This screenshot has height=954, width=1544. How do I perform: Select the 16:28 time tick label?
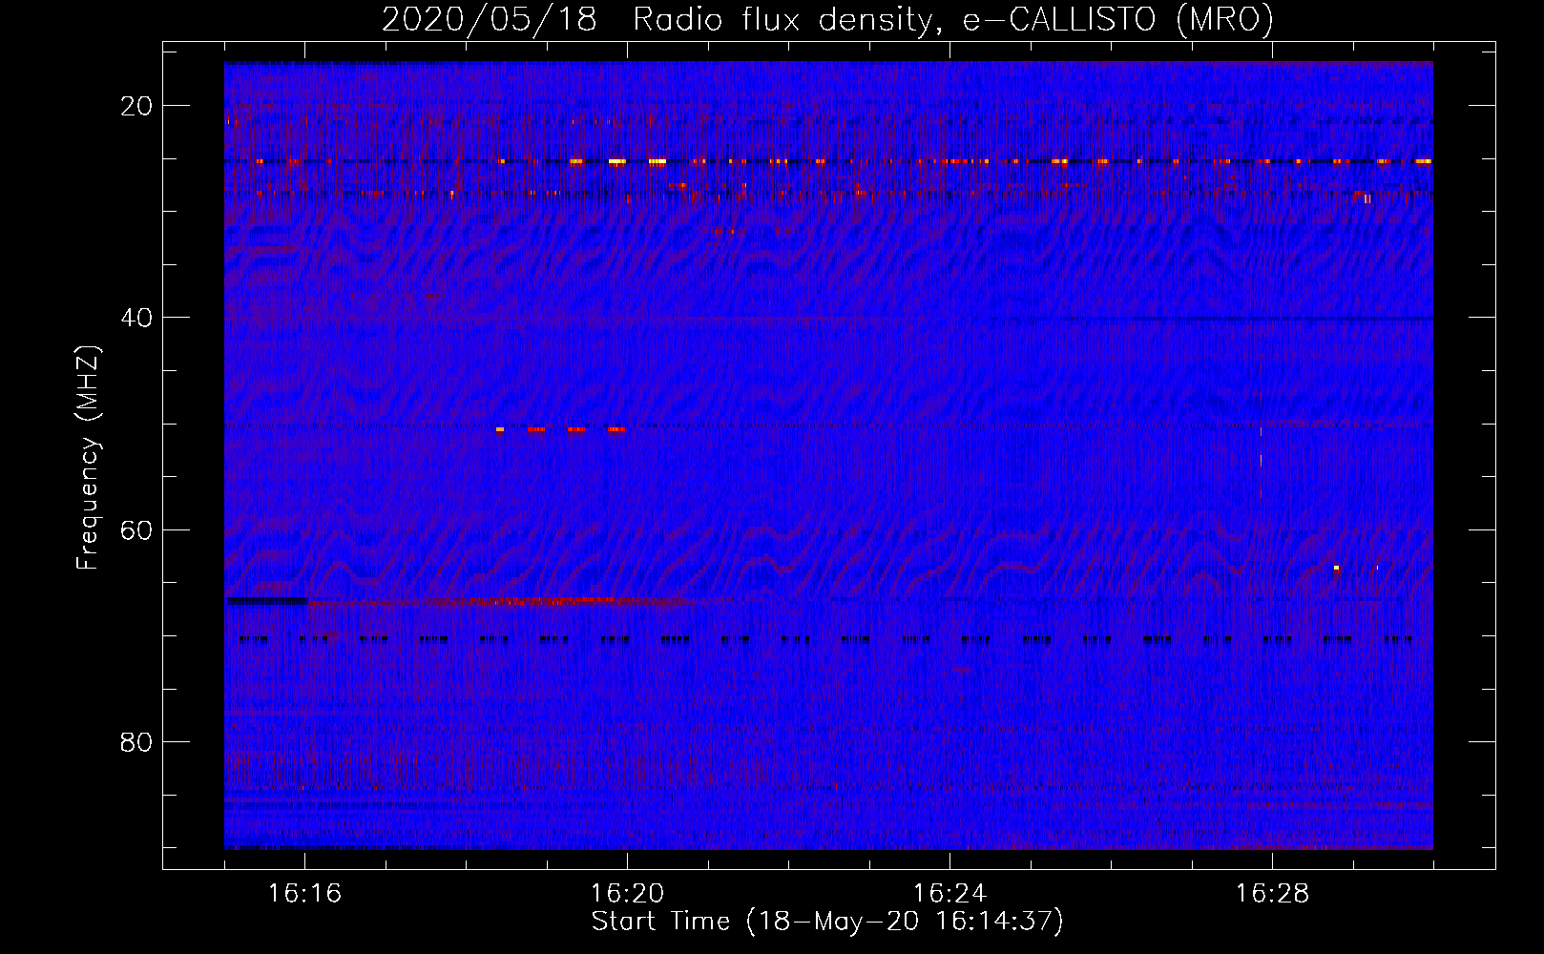[x=1272, y=893]
